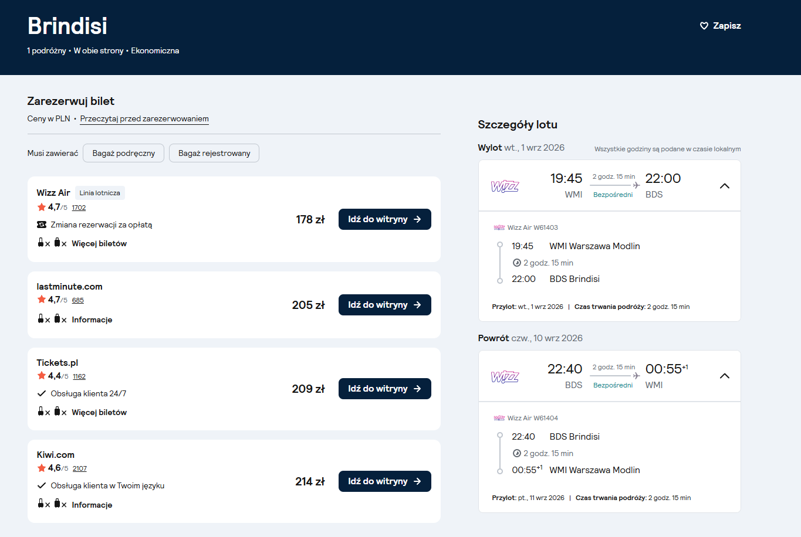Image resolution: width=801 pixels, height=537 pixels.
Task: Click the ticket-change icon next to Zmiana rezerwacji
Action: click(x=42, y=225)
